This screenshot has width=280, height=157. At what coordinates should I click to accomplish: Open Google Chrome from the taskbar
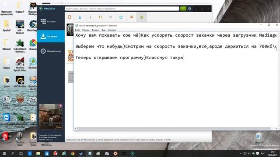[x=73, y=154]
